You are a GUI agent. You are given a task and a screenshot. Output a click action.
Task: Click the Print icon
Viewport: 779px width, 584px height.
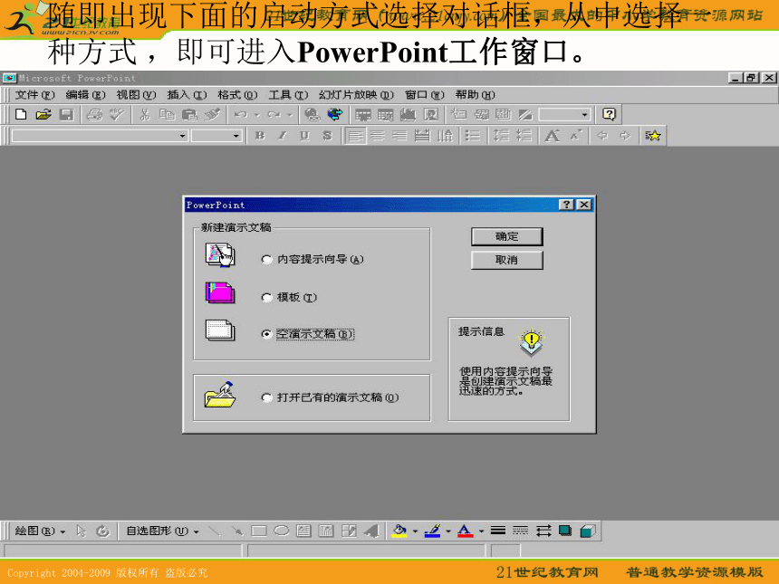[x=94, y=115]
